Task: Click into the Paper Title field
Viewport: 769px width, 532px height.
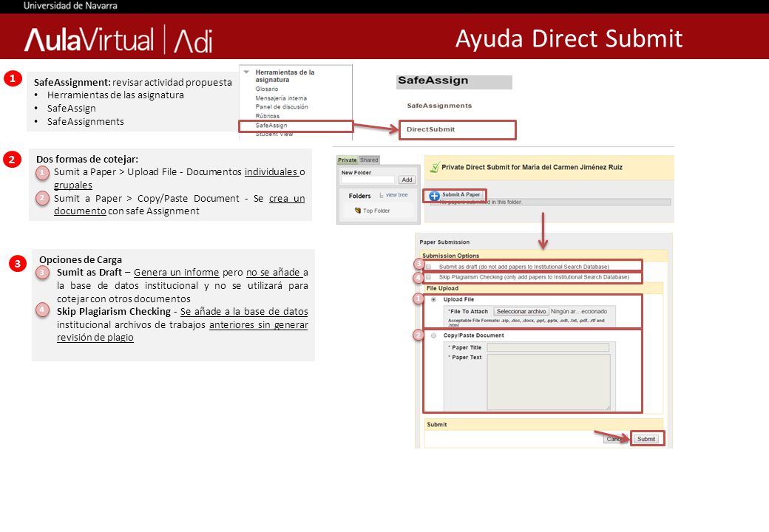Action: coord(549,348)
